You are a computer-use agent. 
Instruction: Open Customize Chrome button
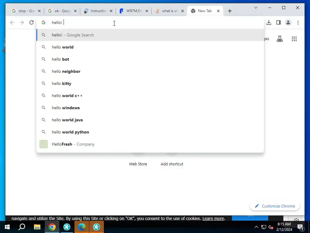click(x=275, y=206)
